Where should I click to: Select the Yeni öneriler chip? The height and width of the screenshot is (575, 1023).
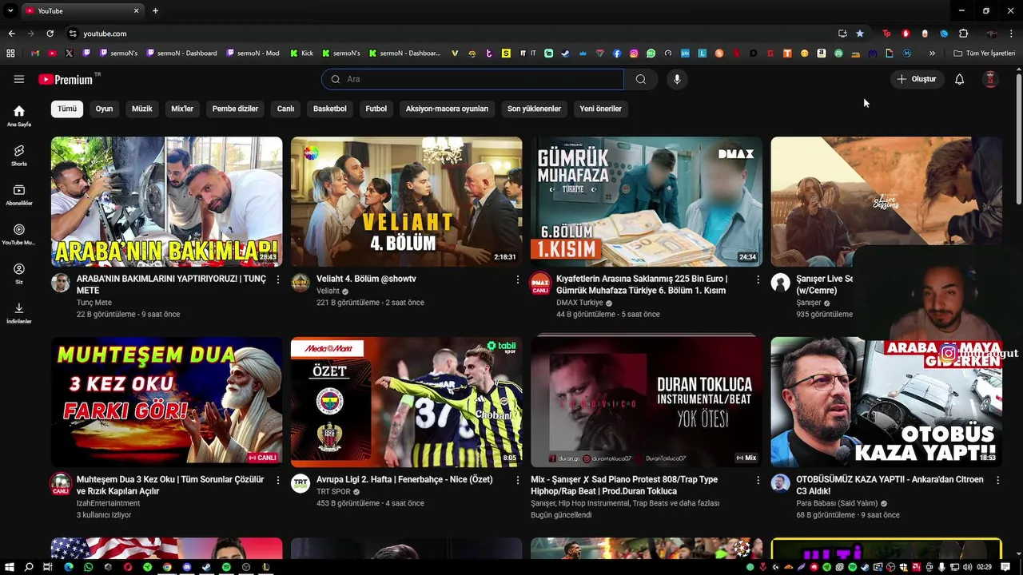(600, 109)
